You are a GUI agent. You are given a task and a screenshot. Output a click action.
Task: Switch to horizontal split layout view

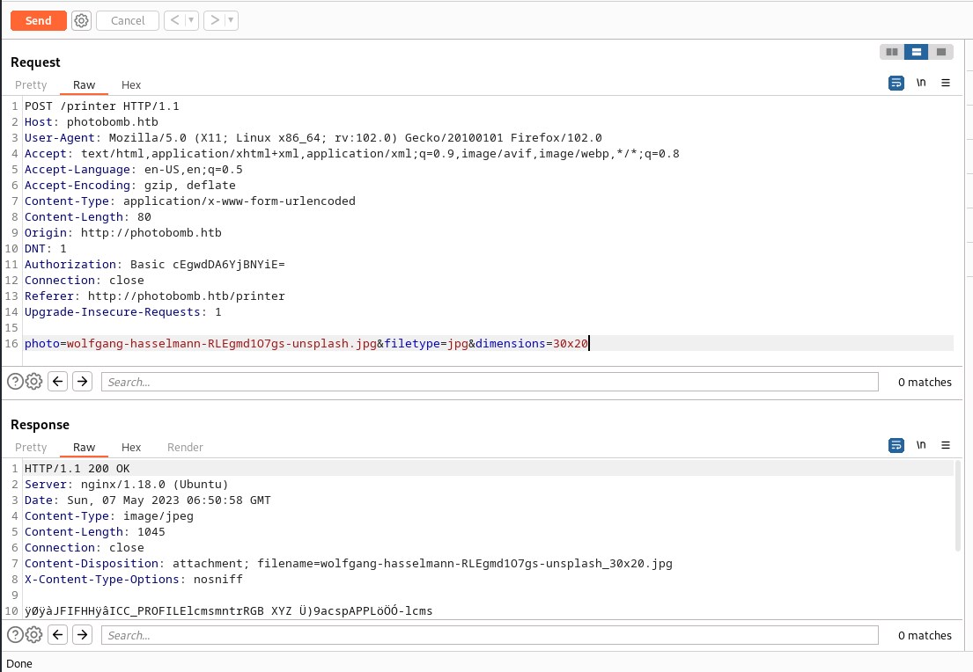point(916,52)
